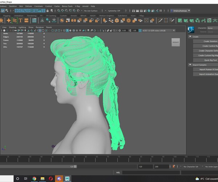This screenshot has height=182, width=218.
Task: Select the Type (T) text shelf tool
Action: click(x=20, y=20)
